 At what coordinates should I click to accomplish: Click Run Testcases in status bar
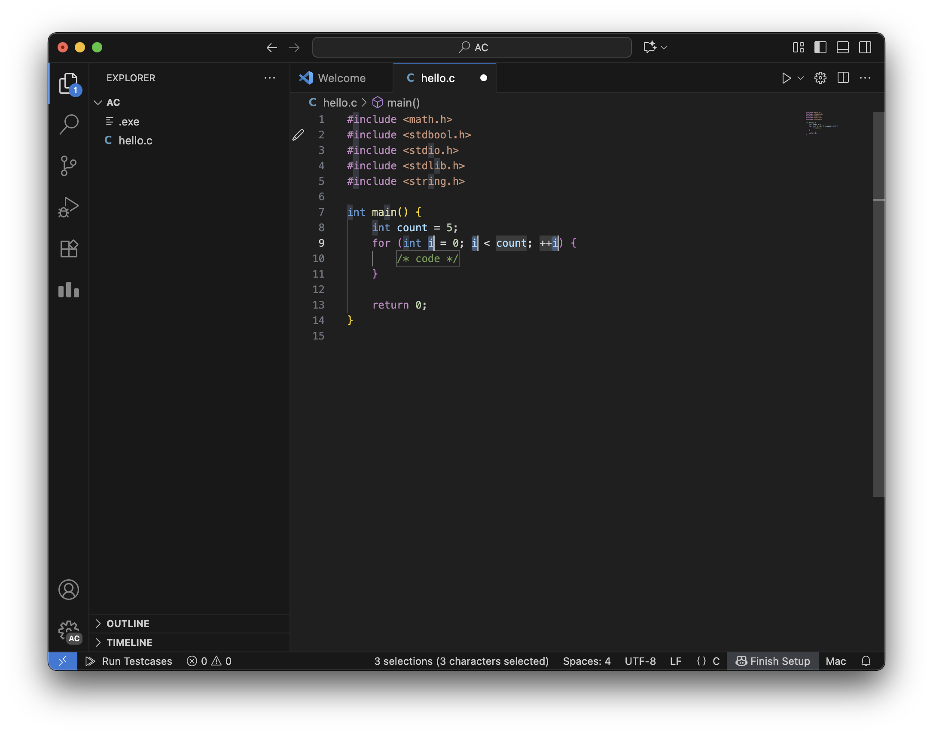[129, 661]
